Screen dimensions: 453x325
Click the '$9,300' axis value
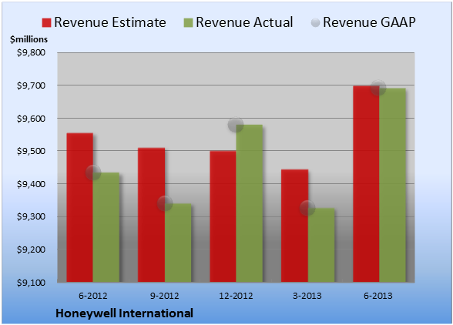31,216
